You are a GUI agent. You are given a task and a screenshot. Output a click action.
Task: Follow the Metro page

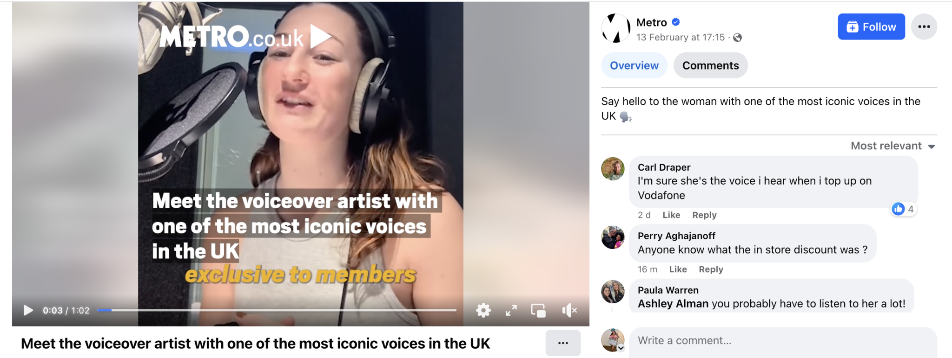871,26
